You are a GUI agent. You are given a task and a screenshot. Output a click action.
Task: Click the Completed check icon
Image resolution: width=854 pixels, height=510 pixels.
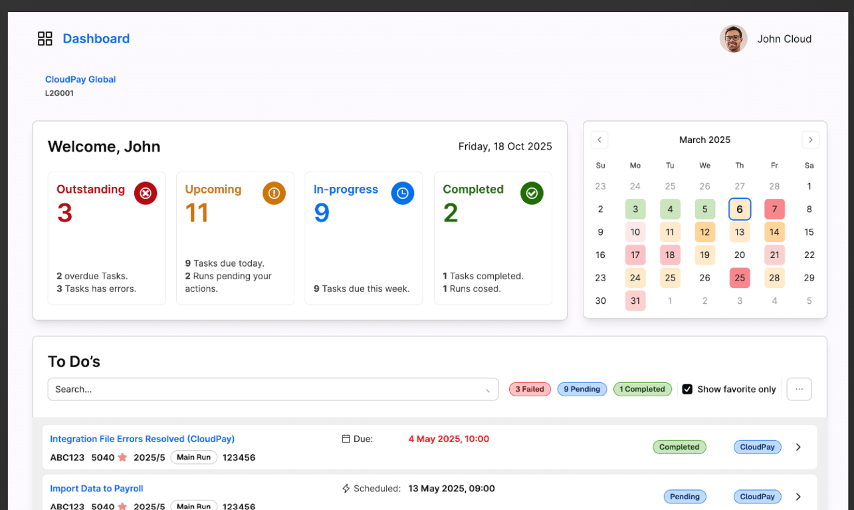click(x=531, y=193)
